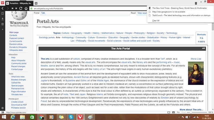Open the Downloads panel icon
214x120 pixels.
coord(2,19)
